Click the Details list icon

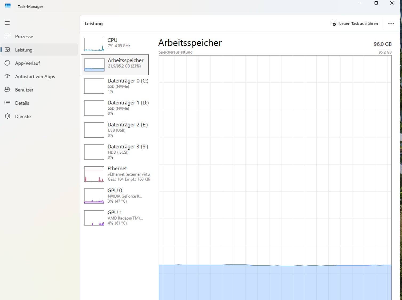(x=7, y=103)
